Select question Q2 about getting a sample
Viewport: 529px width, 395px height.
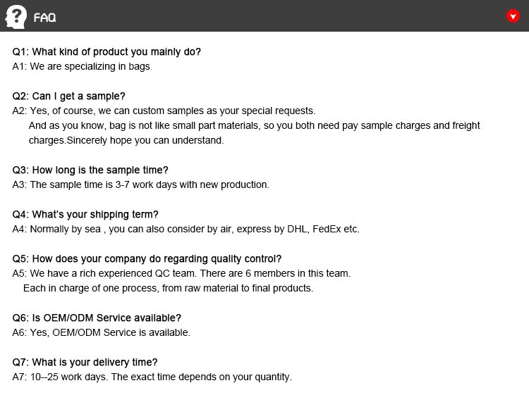point(69,96)
